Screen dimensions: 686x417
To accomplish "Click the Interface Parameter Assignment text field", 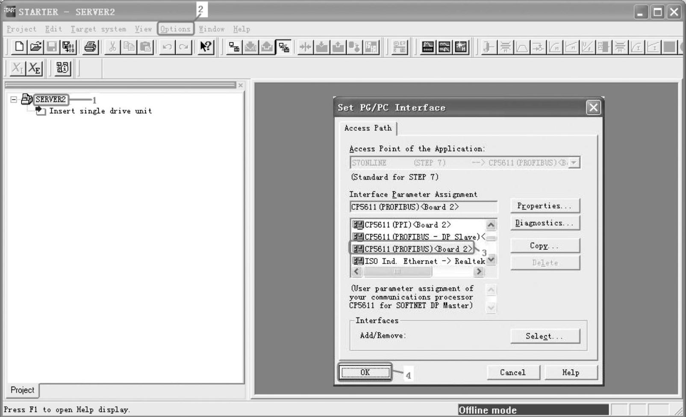I will click(x=424, y=207).
